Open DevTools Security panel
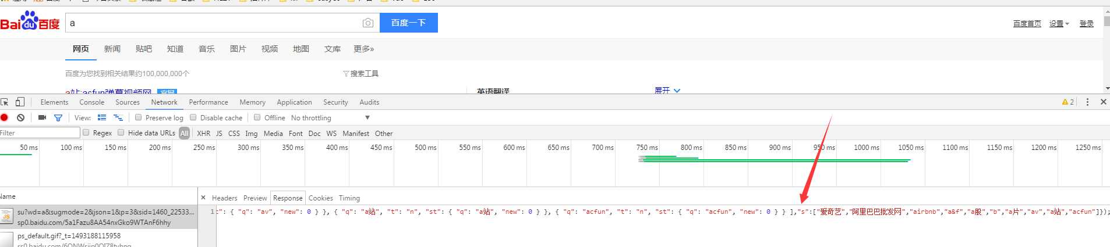Image resolution: width=1110 pixels, height=247 pixels. (x=335, y=102)
